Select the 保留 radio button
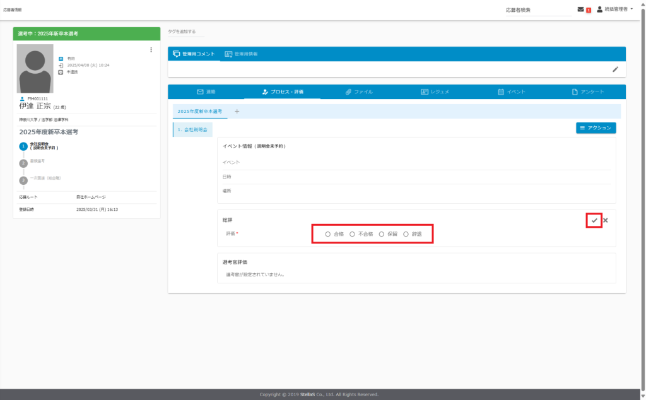Viewport: 646px width, 400px height. pos(382,234)
